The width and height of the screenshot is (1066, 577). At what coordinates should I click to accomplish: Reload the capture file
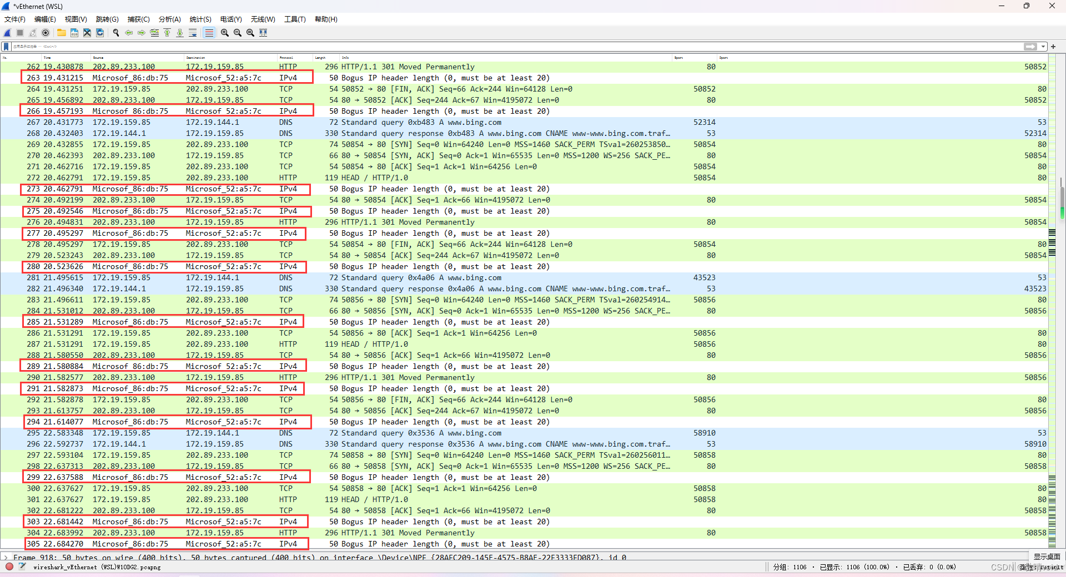[100, 33]
